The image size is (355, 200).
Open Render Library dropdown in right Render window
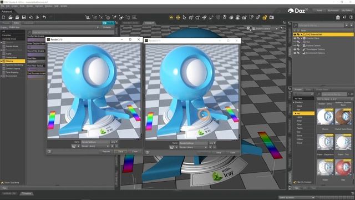[x=193, y=147]
